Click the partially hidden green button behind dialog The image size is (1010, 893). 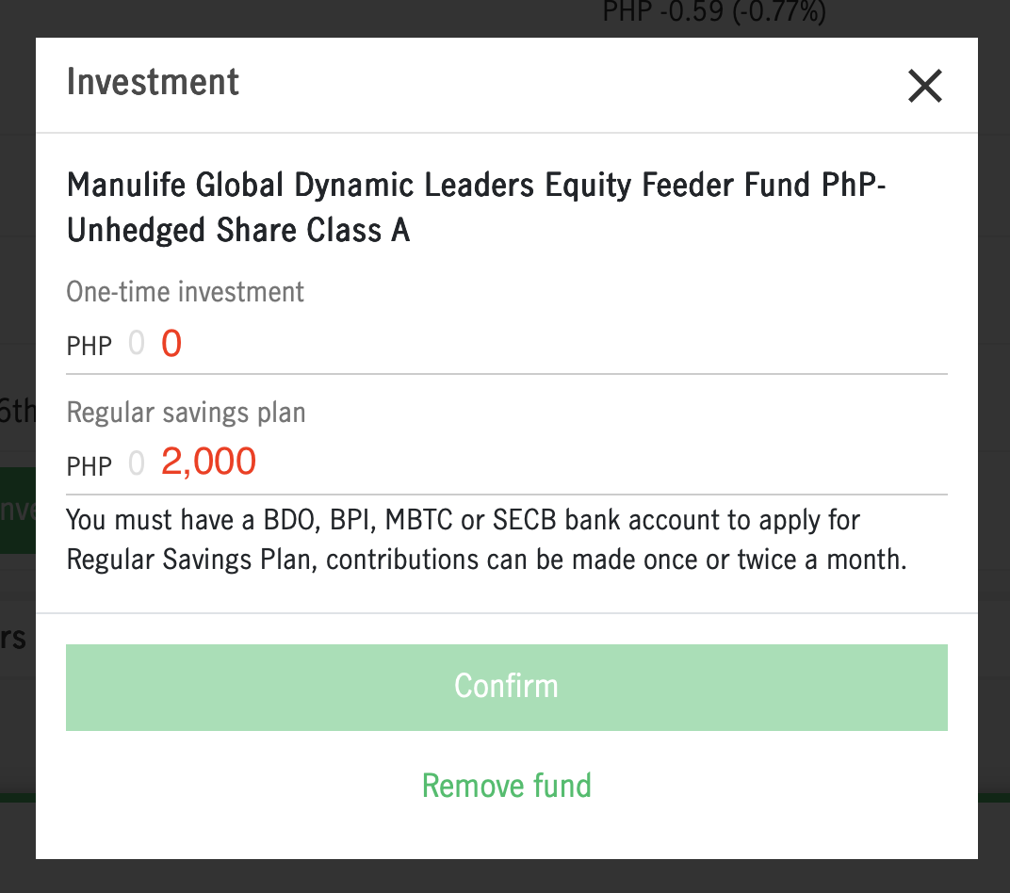(x=17, y=510)
